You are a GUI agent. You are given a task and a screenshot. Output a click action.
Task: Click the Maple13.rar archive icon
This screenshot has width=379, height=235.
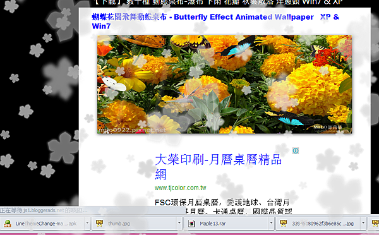pyautogui.click(x=191, y=224)
